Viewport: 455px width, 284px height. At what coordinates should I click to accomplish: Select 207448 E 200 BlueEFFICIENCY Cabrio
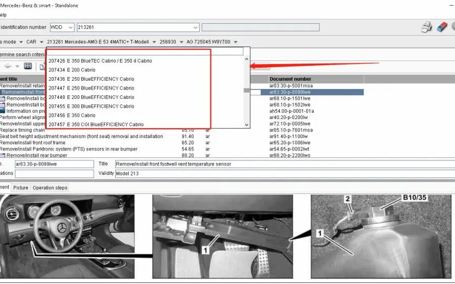[92, 97]
